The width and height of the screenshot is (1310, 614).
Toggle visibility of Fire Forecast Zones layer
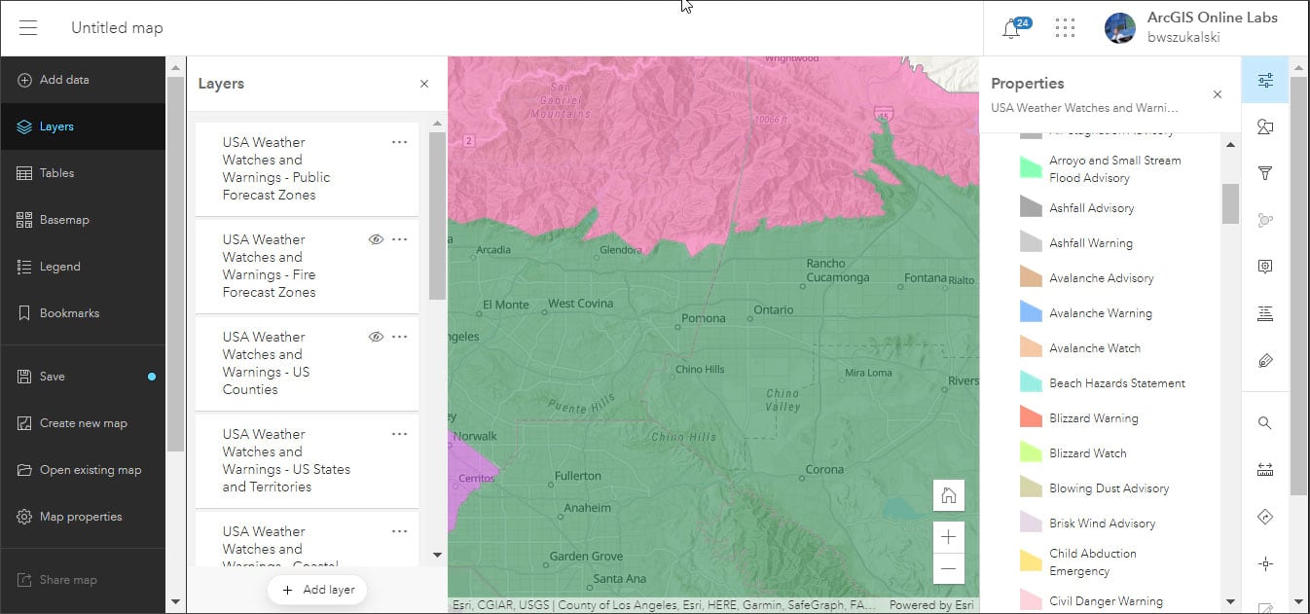pyautogui.click(x=376, y=239)
